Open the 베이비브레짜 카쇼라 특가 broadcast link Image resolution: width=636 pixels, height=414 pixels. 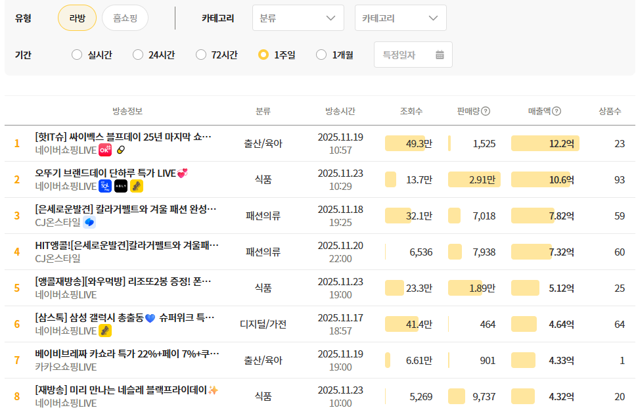point(127,354)
